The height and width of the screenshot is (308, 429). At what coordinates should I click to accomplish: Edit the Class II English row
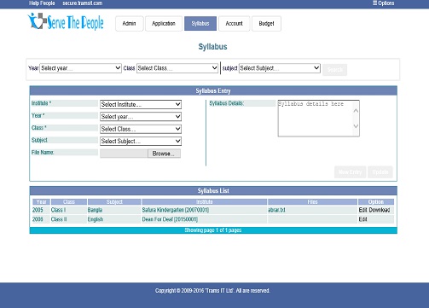tap(362, 219)
